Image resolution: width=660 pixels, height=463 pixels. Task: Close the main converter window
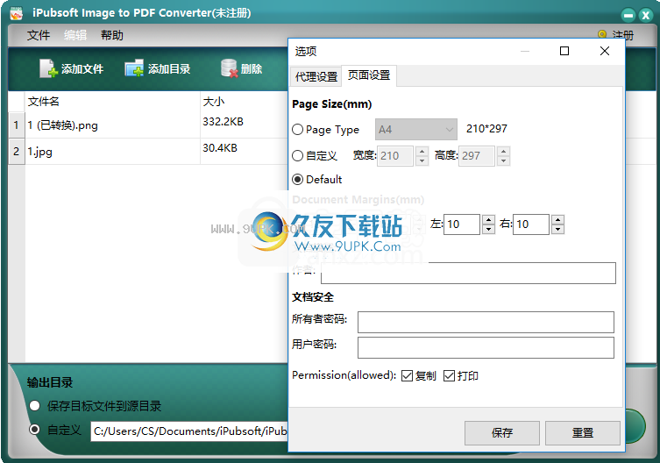(x=645, y=16)
